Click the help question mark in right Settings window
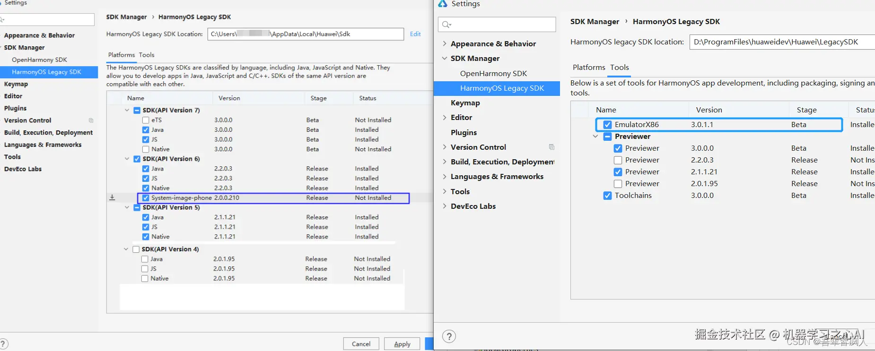 [x=449, y=336]
